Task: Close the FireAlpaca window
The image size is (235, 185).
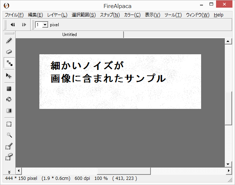Action: (224, 4)
